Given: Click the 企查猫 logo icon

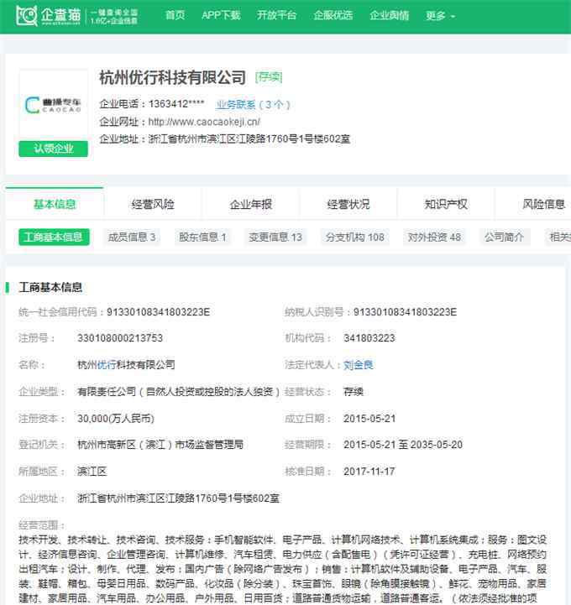Looking at the screenshot, I should click(x=27, y=15).
